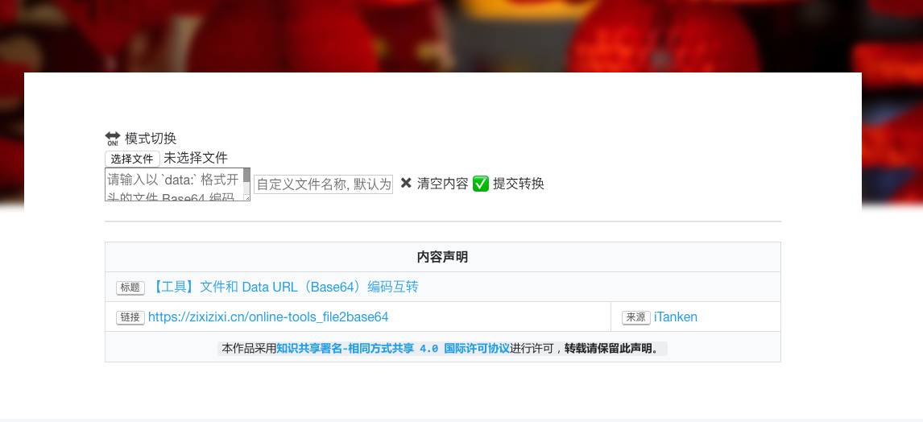
Task: Toggle 模式切换 mode label
Action: [151, 139]
